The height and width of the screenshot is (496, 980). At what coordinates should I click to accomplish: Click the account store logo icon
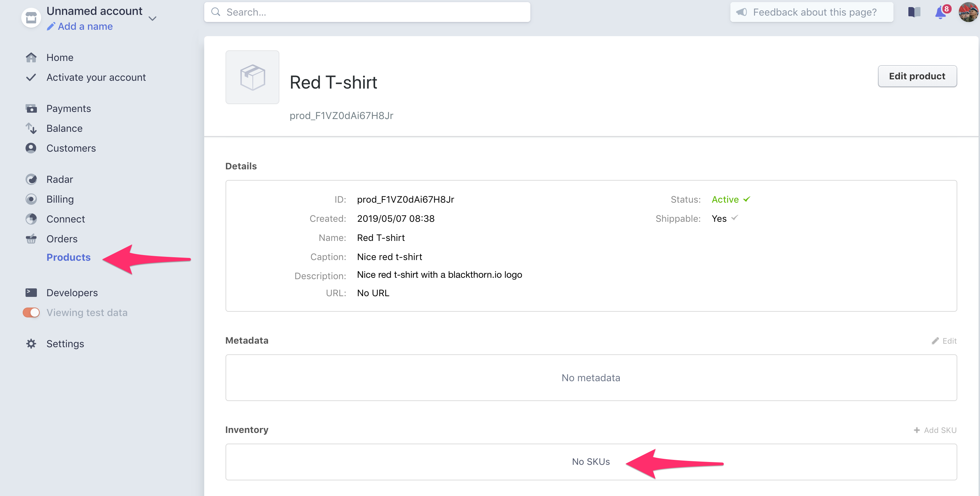point(31,17)
